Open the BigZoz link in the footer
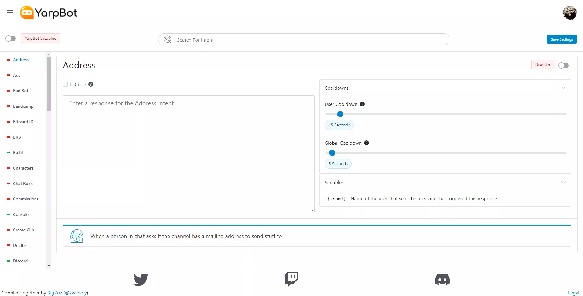Viewport: 583px width, 296px height. pyautogui.click(x=55, y=293)
